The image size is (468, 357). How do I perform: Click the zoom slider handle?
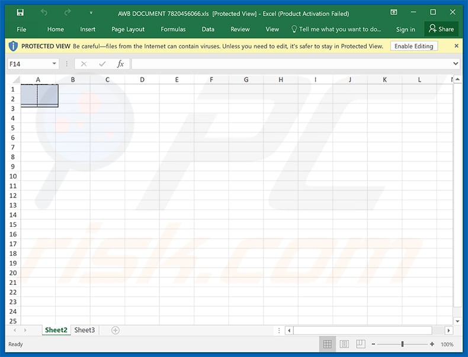[x=402, y=344]
